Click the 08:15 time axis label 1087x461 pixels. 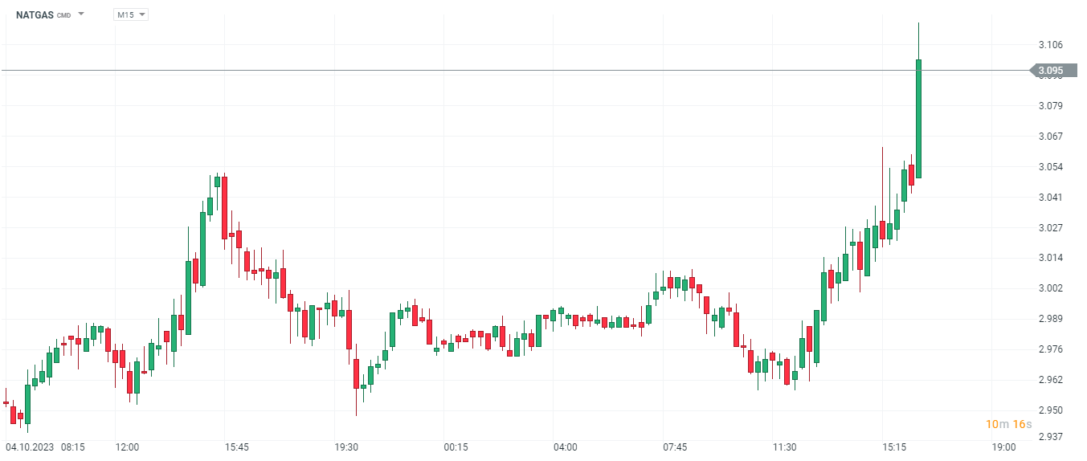73,447
